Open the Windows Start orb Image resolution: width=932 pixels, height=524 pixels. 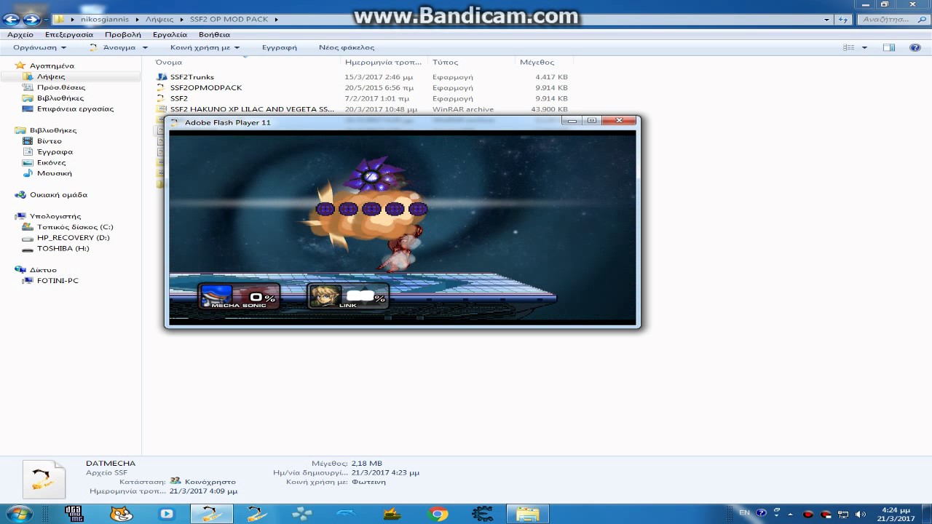click(x=19, y=514)
